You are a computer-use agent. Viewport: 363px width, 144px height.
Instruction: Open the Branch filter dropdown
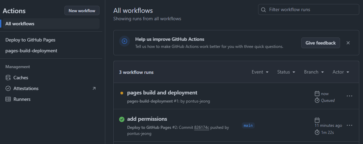click(314, 72)
